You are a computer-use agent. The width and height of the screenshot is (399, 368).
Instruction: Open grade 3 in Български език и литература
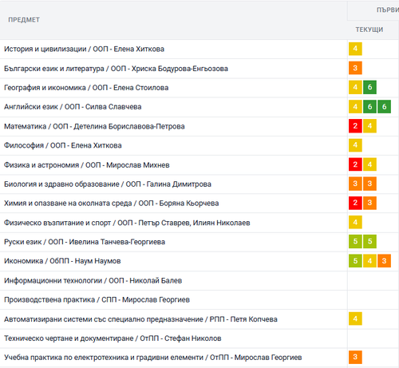(x=355, y=68)
